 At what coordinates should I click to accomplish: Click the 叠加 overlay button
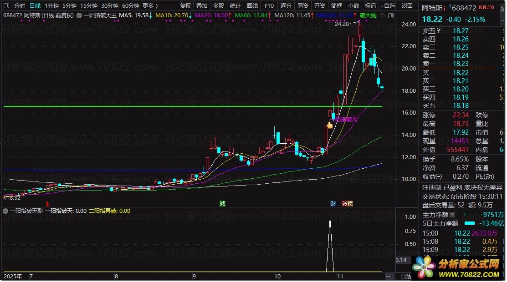[x=202, y=5]
